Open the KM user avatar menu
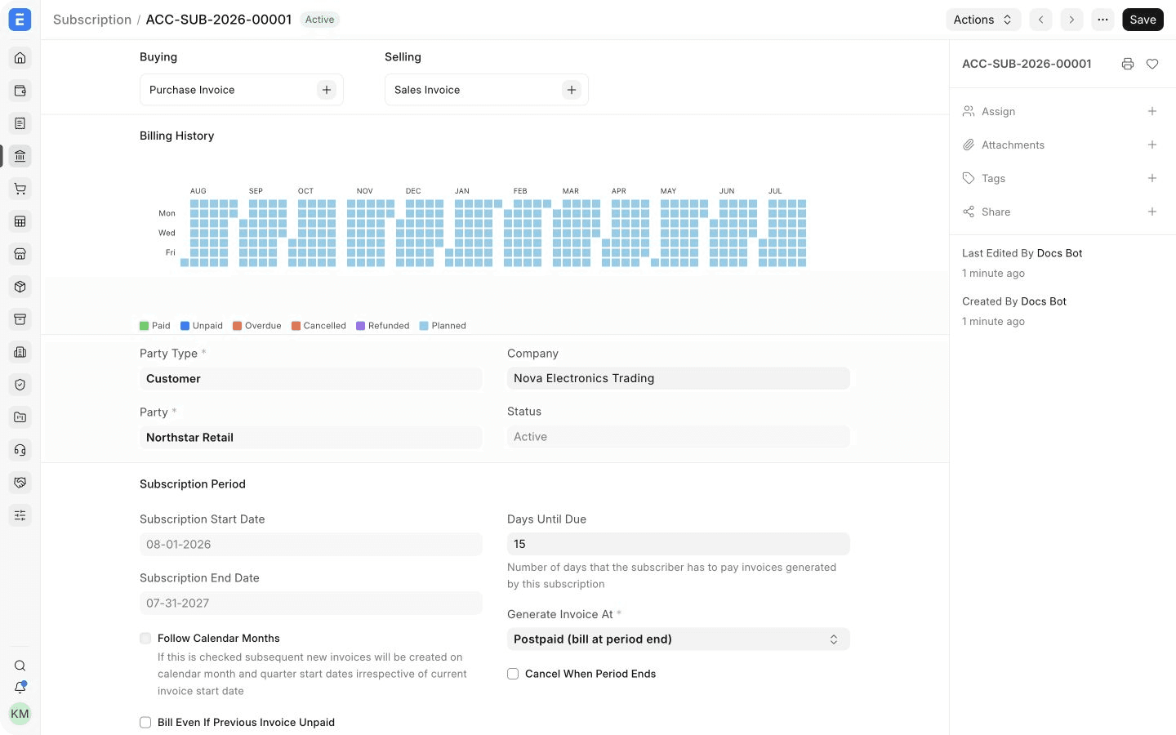This screenshot has width=1176, height=735. [20, 714]
